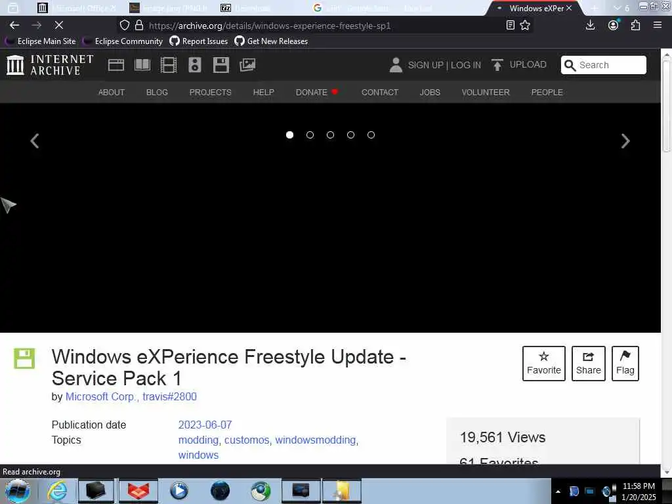Click the Internet Archive logo

tap(50, 65)
